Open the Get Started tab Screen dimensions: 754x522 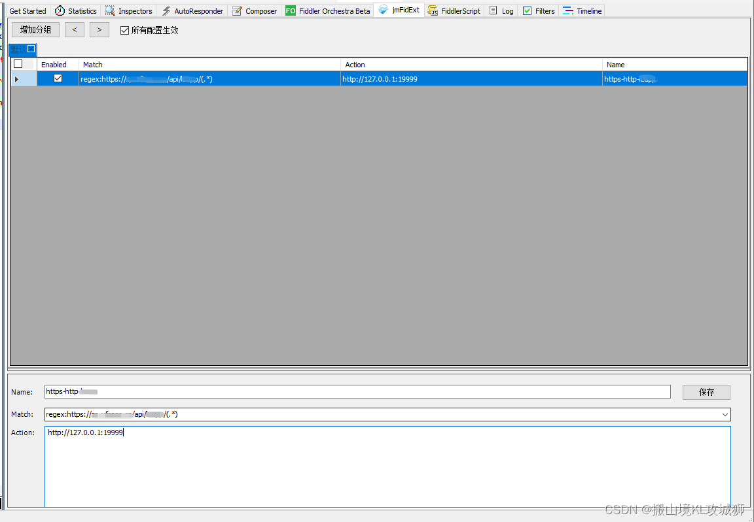(x=27, y=10)
